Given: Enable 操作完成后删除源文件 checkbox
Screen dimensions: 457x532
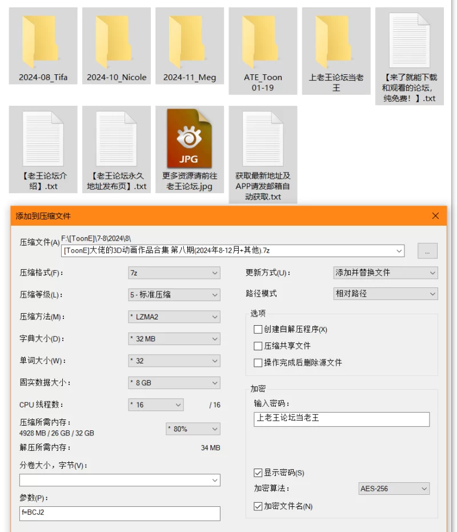Looking at the screenshot, I should click(x=258, y=362).
